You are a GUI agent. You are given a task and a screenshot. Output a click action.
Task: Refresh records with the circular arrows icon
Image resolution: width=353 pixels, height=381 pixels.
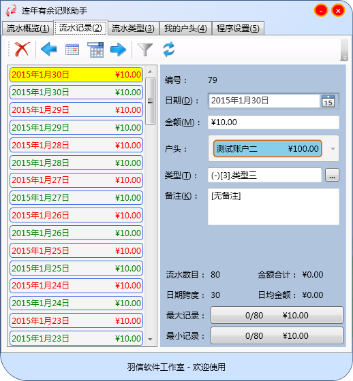click(x=169, y=49)
